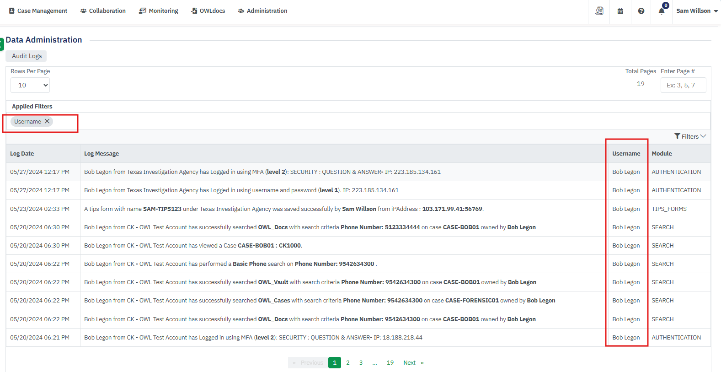Open the Administration menu
721x372 pixels.
pos(263,11)
